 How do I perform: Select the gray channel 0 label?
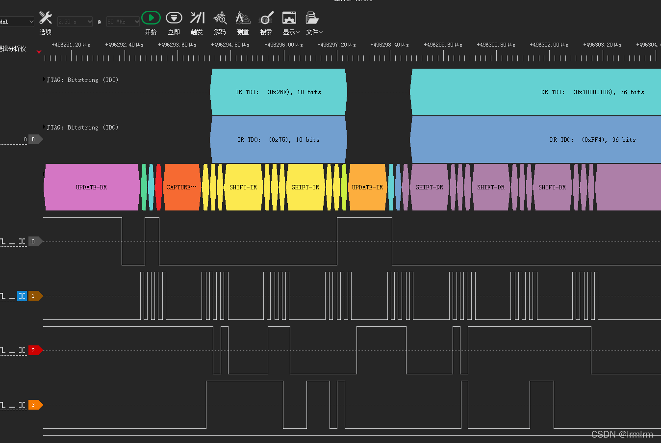click(35, 241)
